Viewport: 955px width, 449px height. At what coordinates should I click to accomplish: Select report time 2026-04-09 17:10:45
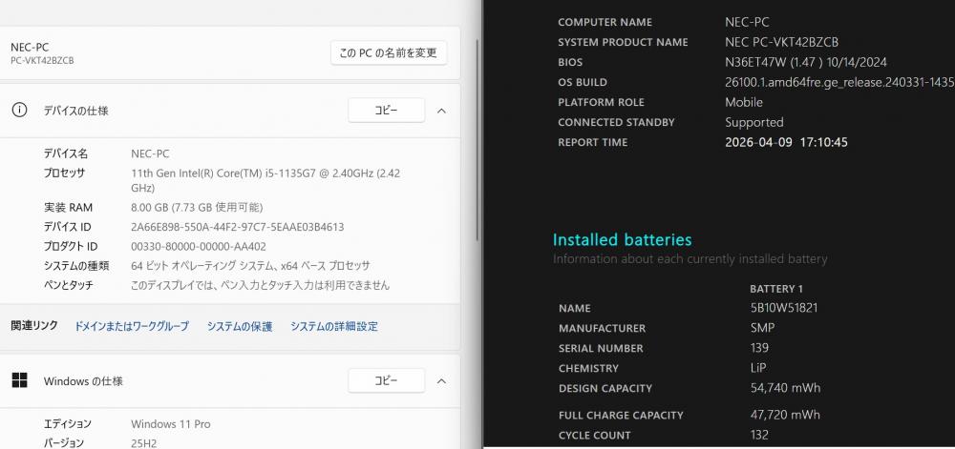(x=786, y=142)
